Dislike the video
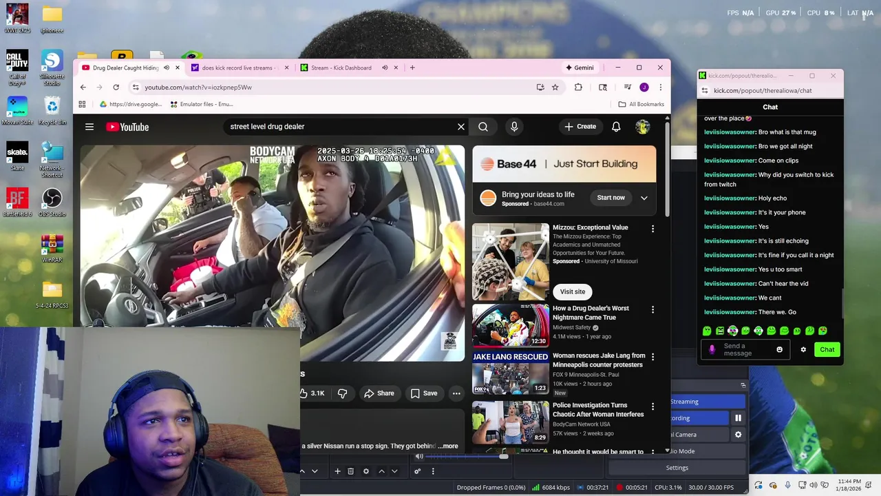Image resolution: width=881 pixels, height=496 pixels. (342, 393)
